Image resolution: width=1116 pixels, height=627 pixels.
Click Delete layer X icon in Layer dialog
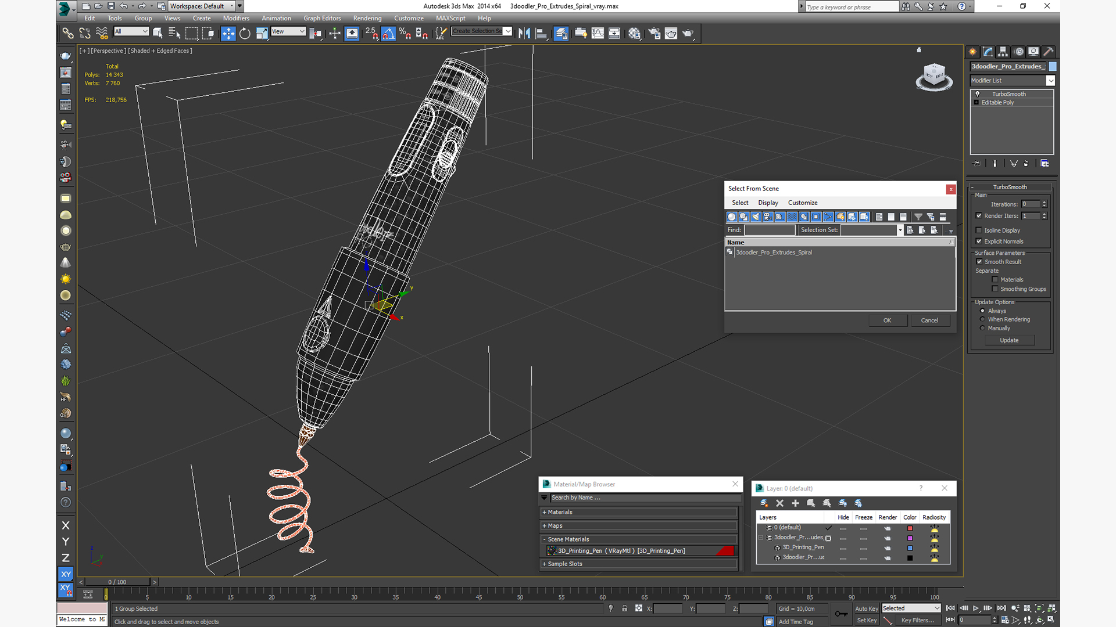(780, 503)
